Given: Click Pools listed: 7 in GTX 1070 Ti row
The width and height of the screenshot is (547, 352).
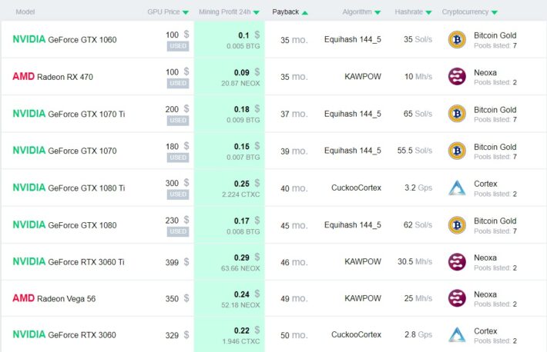Looking at the screenshot, I should [x=495, y=119].
